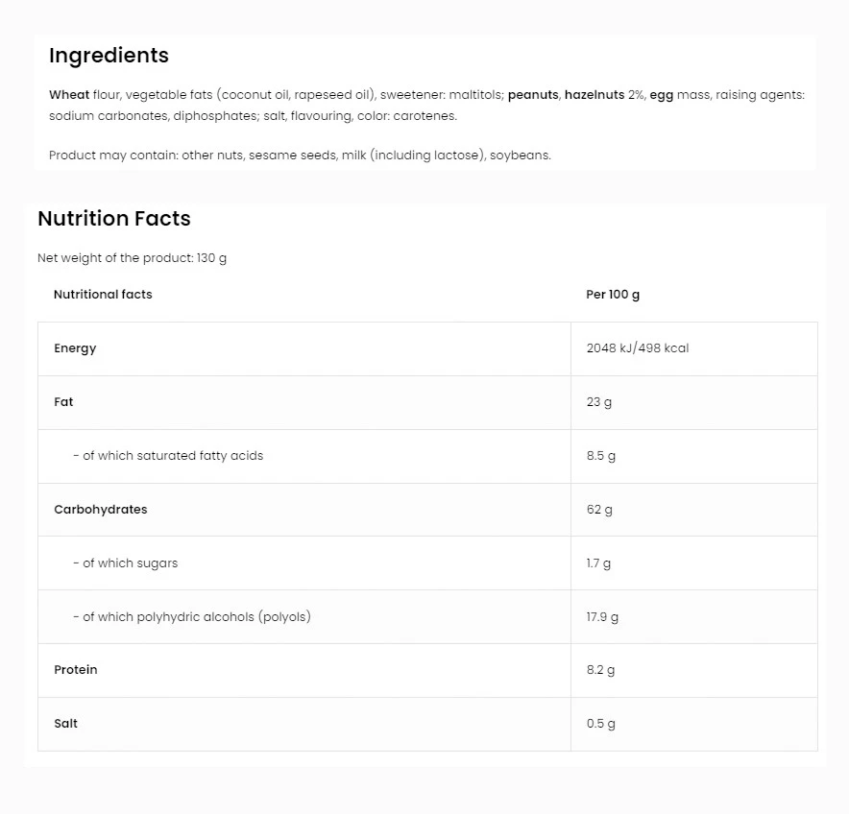Click the 'Product may contain' allergen line
Screen dimensions: 849x814
(300, 155)
